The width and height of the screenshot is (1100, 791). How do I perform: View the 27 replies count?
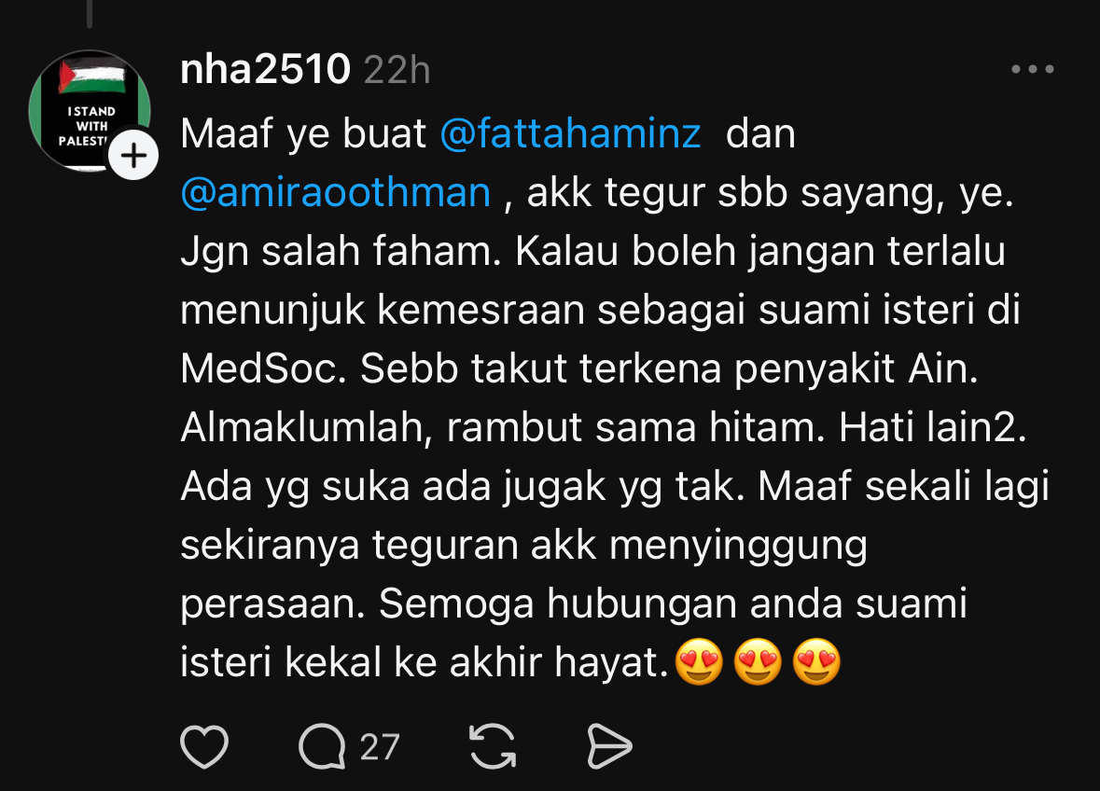380,747
